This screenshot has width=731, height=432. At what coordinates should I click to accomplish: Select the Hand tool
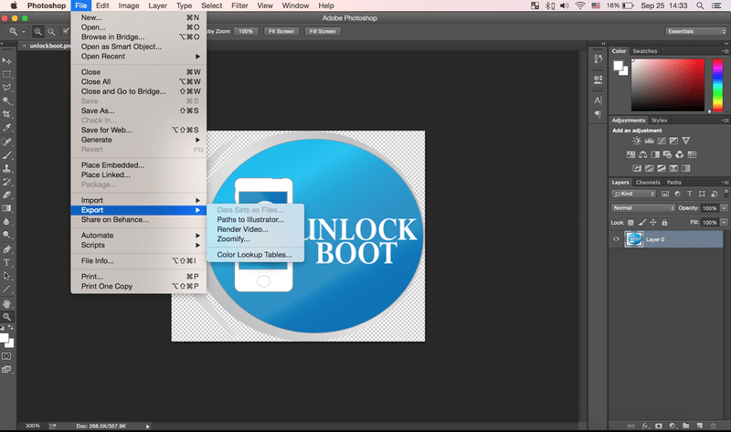tap(7, 302)
